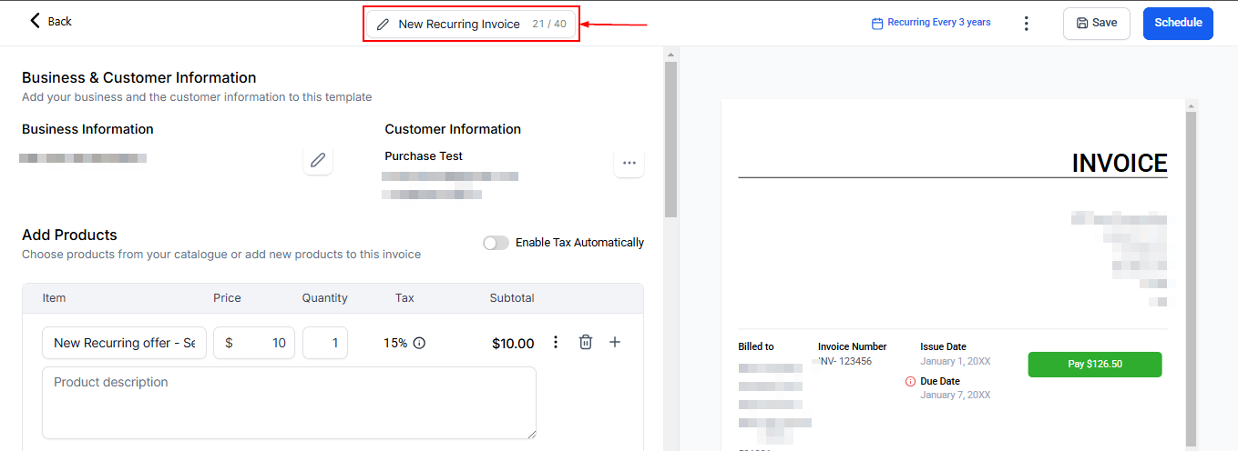This screenshot has height=451, width=1238.
Task: Edit Business Information with pencil button
Action: [x=318, y=161]
